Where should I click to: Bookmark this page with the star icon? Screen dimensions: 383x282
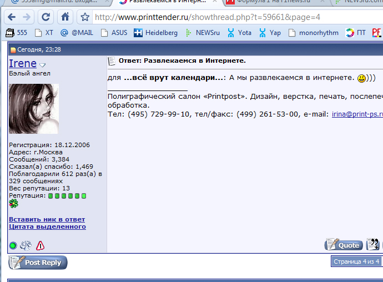[x=85, y=17]
